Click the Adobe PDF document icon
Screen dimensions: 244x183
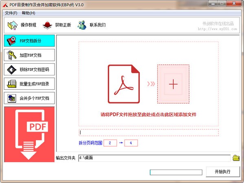pos(124,84)
